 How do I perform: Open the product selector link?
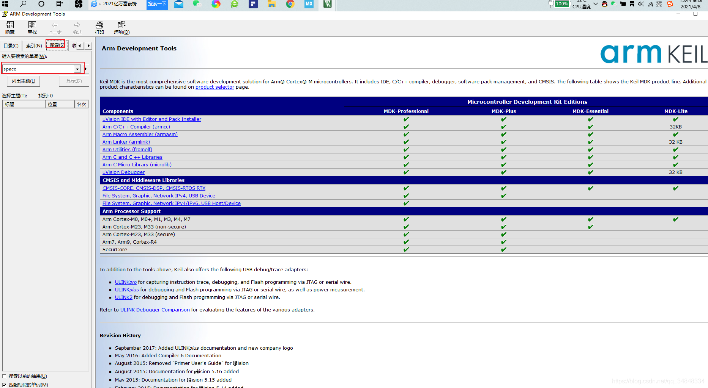(215, 87)
